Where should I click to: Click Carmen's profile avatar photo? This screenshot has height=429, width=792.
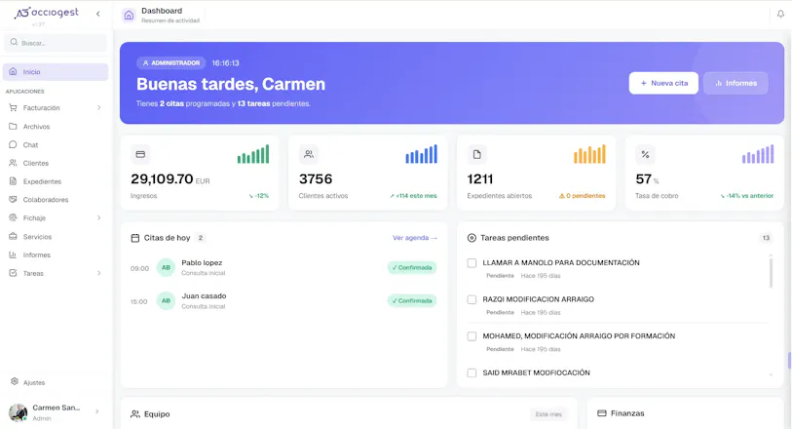19,412
